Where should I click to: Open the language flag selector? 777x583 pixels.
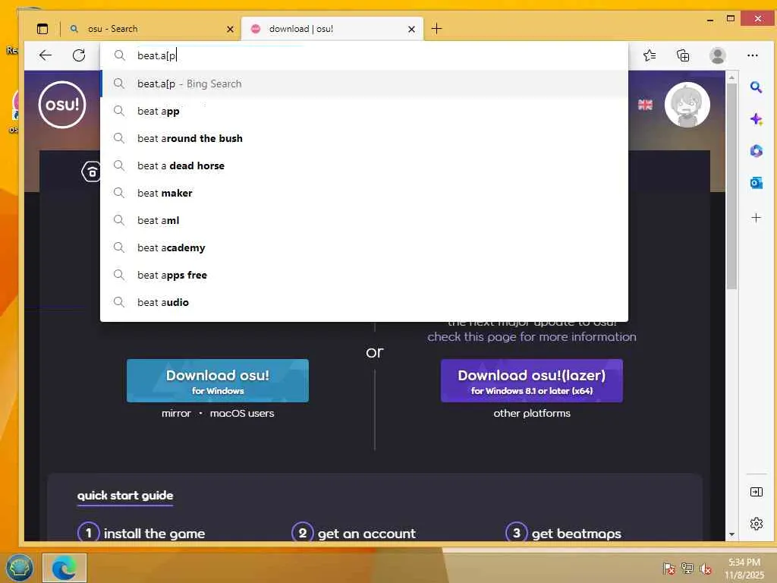645,105
